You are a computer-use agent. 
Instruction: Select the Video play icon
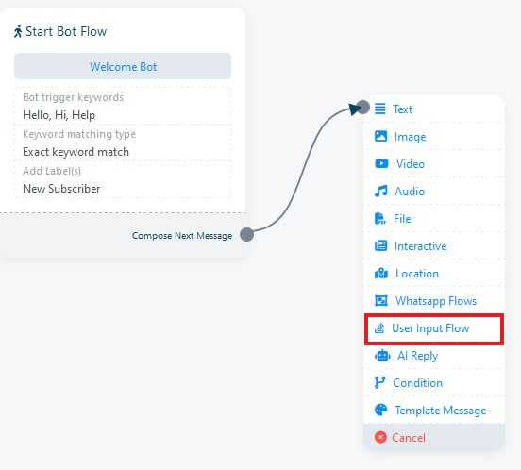coord(381,163)
